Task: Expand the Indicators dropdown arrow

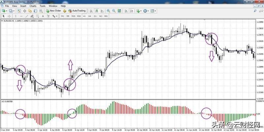Action: click(x=141, y=11)
